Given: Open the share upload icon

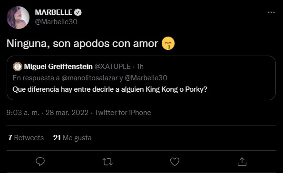Looking at the screenshot, I should (242, 162).
